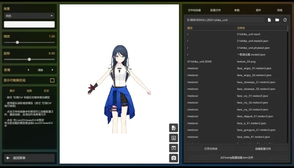Image resolution: width=294 pixels, height=168 pixels.
Task: Select face_angry_01.motion3.json
Action: tap(254, 68)
